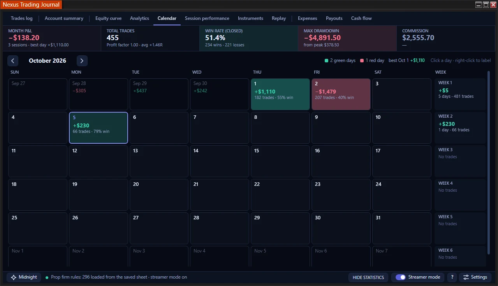
Task: Click the Midnight theme sparkle button
Action: (24, 277)
